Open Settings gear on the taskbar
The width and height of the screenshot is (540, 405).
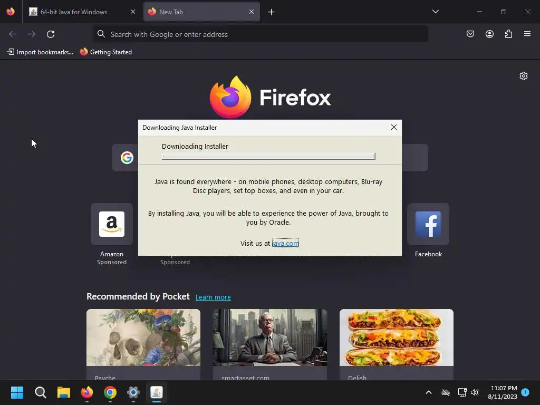coord(133,392)
